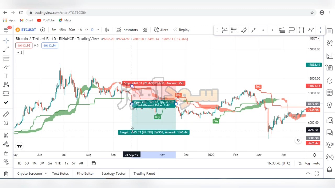Select the 15m timeframe

pos(62,30)
